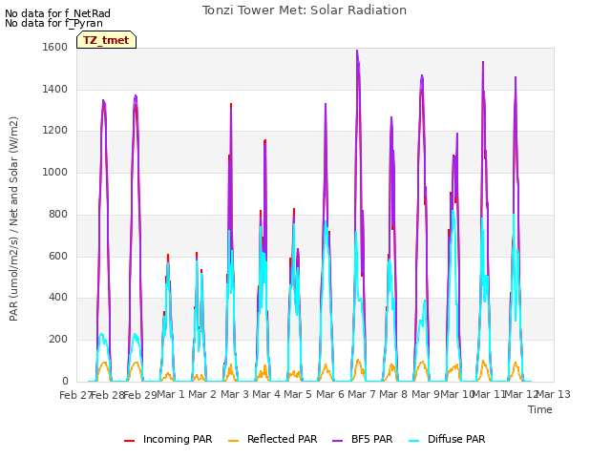The image size is (611, 458).
Task: Click the Mar 2 x-axis date label
Action: [202, 394]
